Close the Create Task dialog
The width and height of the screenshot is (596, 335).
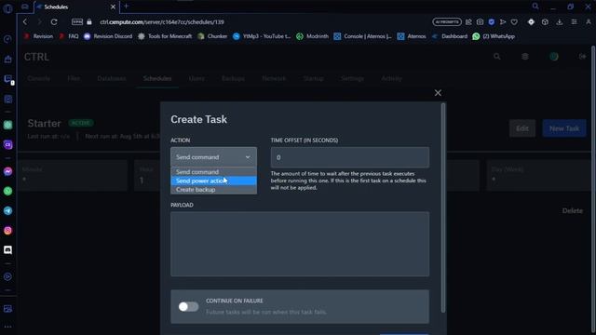coord(438,93)
